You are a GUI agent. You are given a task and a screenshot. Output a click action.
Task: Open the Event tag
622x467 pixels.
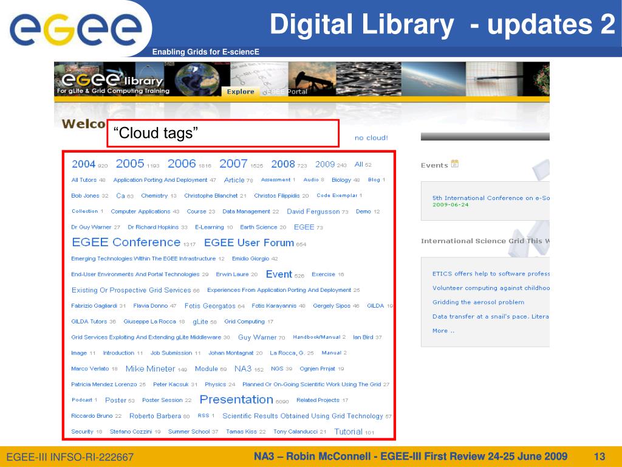pos(279,274)
